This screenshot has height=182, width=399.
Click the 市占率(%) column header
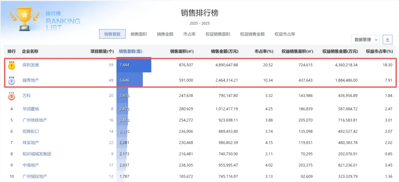click(x=264, y=51)
